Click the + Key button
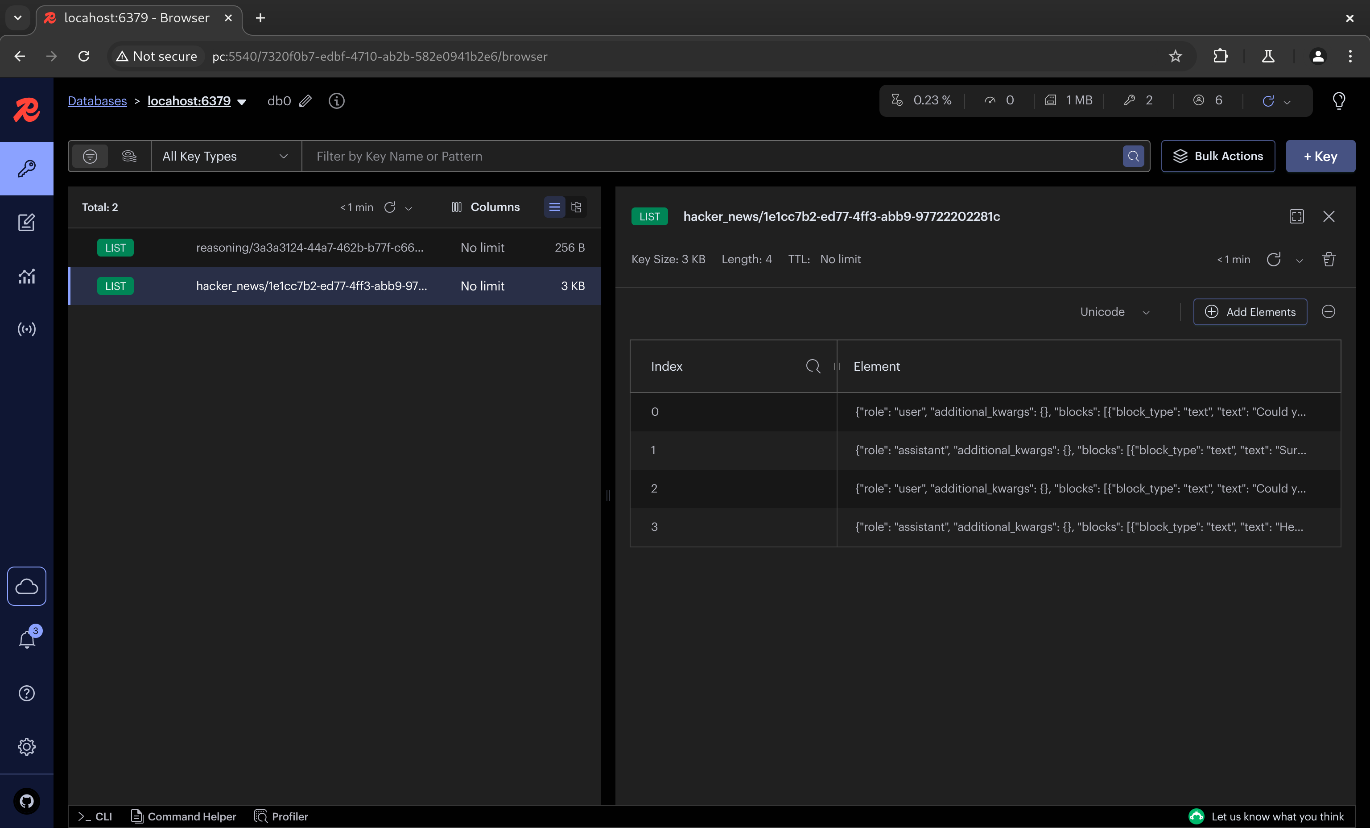 pos(1320,156)
